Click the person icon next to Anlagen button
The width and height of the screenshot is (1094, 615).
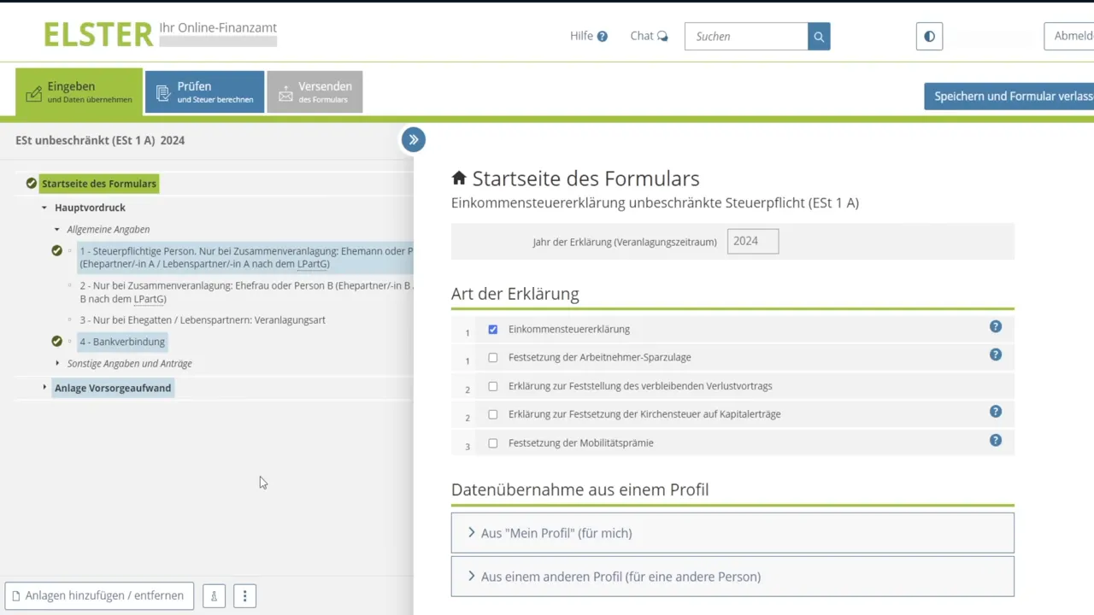tap(214, 595)
